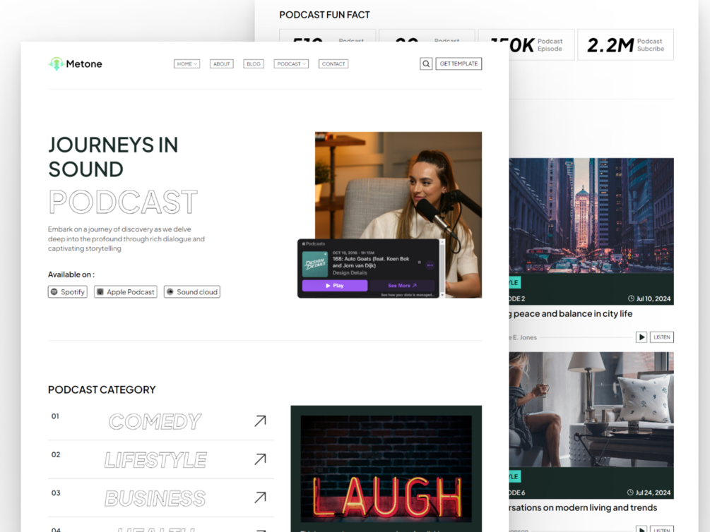Click the Apple Podcast logo icon
This screenshot has width=710, height=532.
pos(100,292)
